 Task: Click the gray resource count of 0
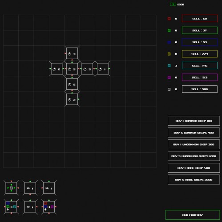coord(176,89)
